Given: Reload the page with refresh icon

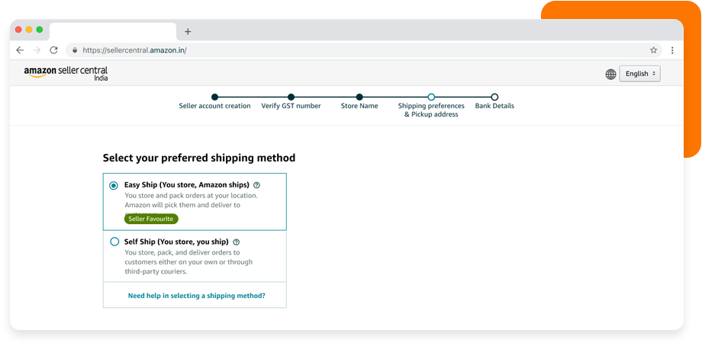Looking at the screenshot, I should [53, 50].
